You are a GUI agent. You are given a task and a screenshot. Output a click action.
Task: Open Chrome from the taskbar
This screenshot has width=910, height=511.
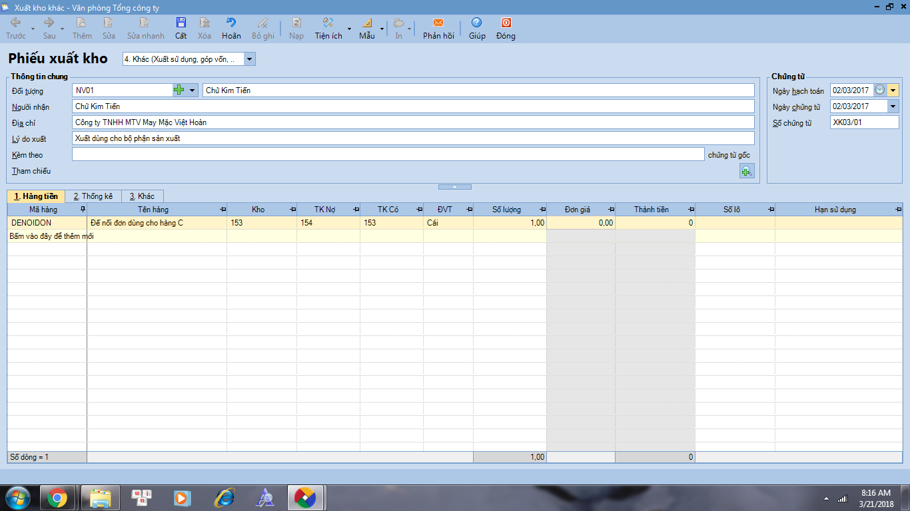coord(57,498)
